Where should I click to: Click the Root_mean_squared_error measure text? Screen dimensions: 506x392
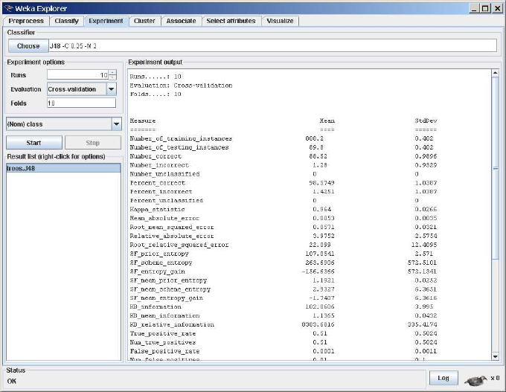pyautogui.click(x=172, y=227)
